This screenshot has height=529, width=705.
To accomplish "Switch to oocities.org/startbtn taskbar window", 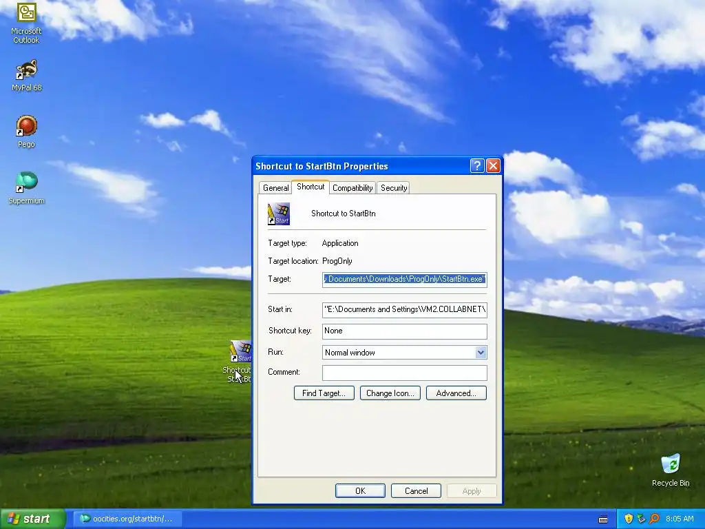I will tap(127, 519).
